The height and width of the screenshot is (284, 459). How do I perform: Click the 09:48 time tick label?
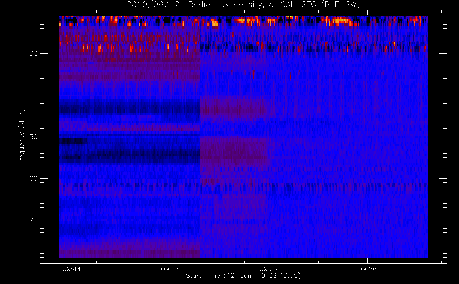pyautogui.click(x=170, y=269)
